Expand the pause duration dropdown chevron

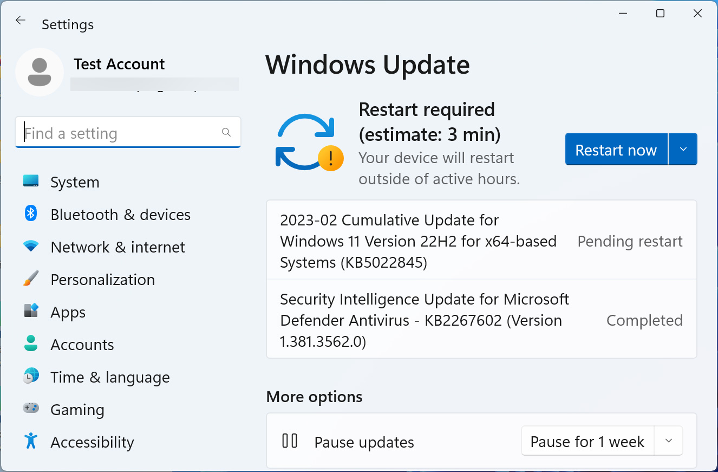click(x=669, y=441)
